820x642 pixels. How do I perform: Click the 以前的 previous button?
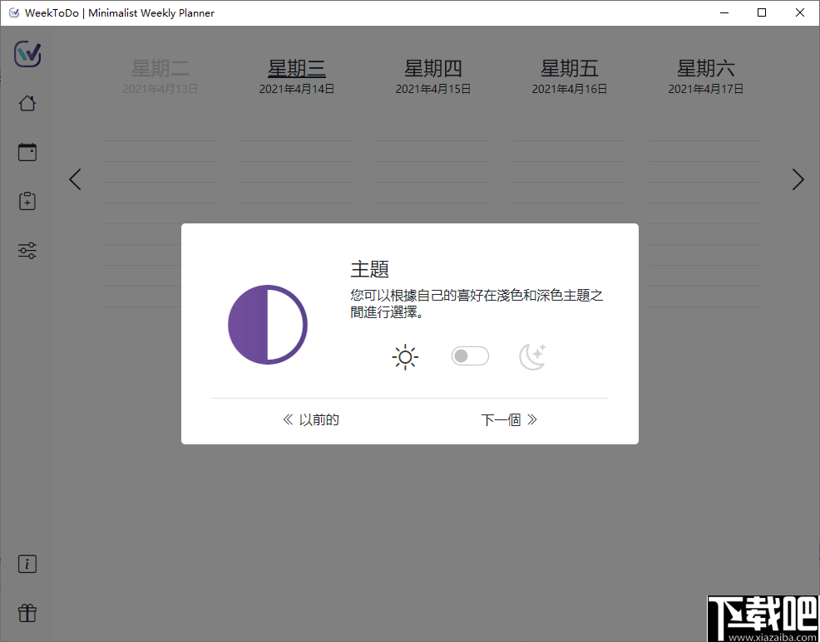311,420
